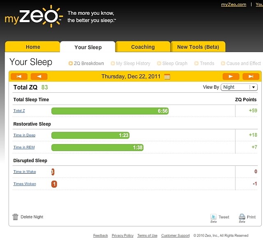The width and height of the screenshot is (263, 243).
Task: Click the Time in Deep link
Action: click(x=25, y=135)
